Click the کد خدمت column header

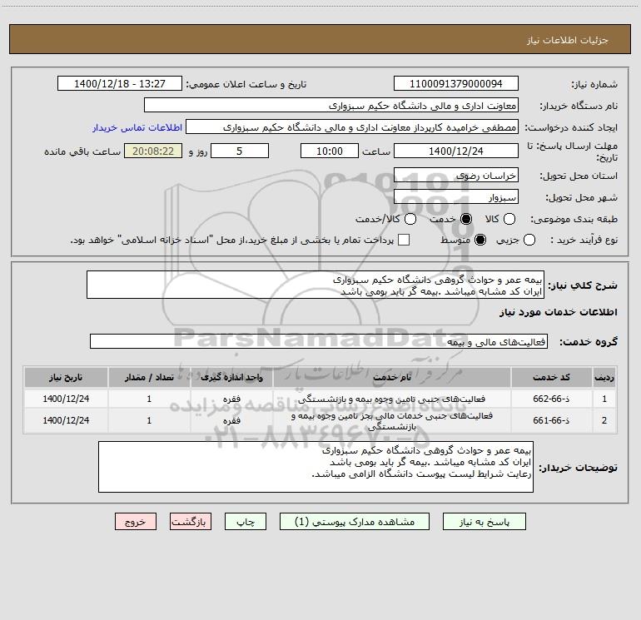point(551,377)
